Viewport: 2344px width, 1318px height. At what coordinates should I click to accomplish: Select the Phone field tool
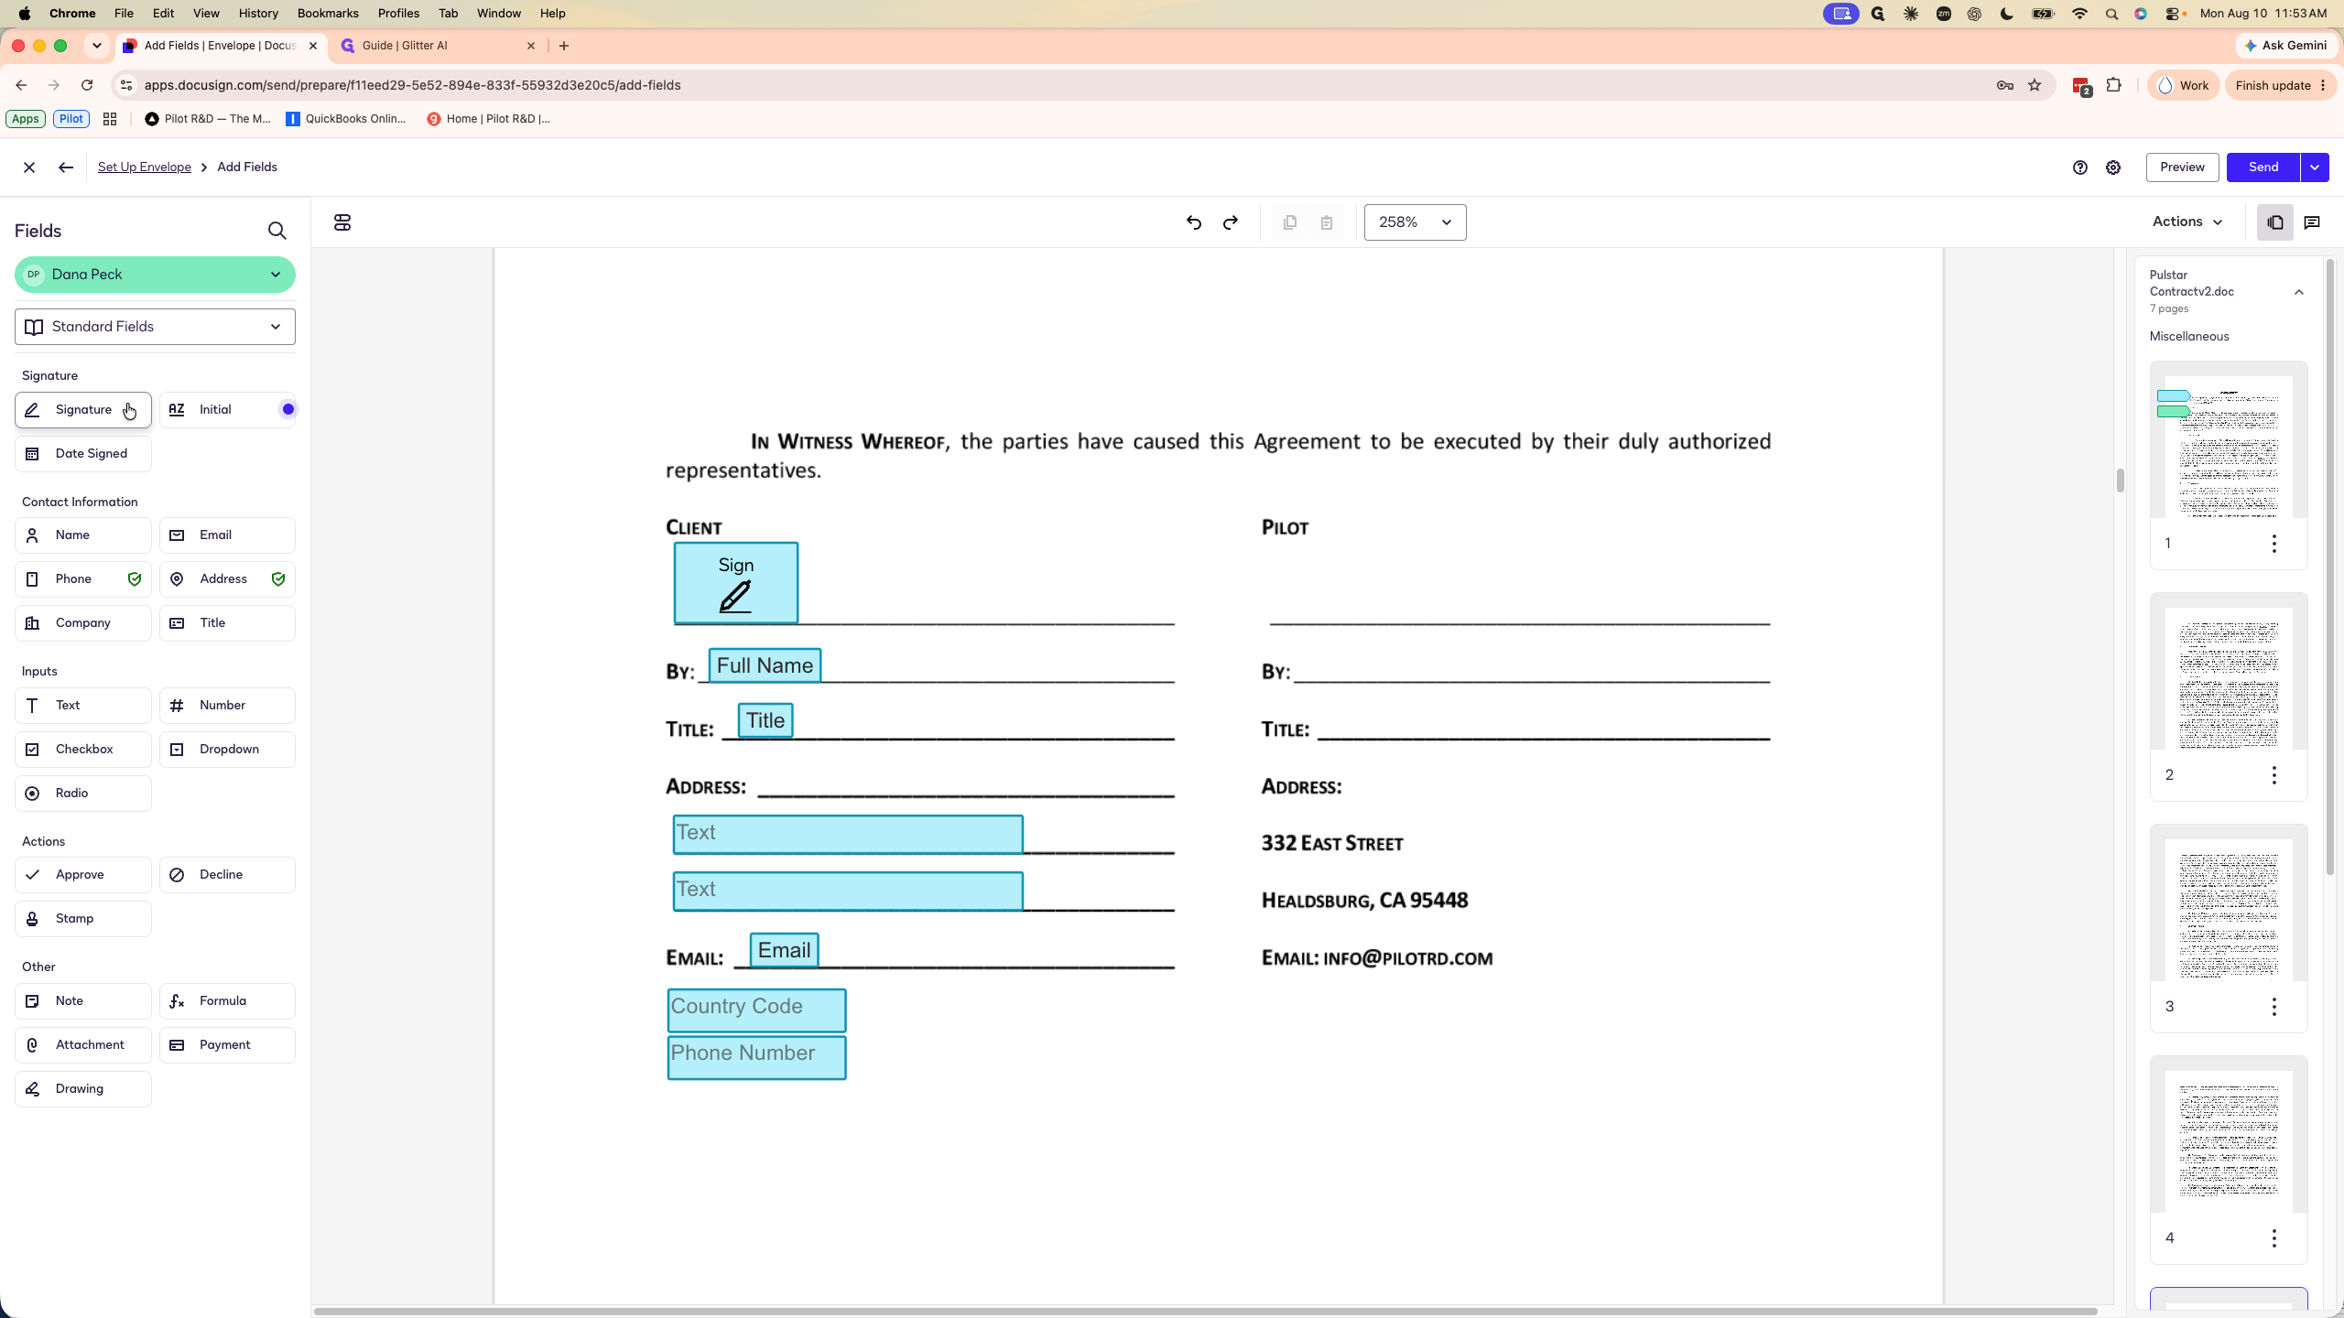tap(83, 578)
